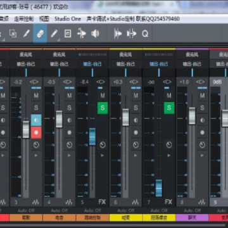Click the Auto: Off button on channel 6
This screenshot has width=228, height=228.
pyautogui.click(x=125, y=210)
